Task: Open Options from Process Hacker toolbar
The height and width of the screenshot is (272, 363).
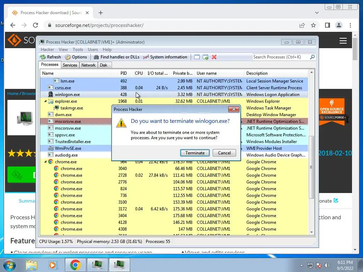Action: pos(76,57)
